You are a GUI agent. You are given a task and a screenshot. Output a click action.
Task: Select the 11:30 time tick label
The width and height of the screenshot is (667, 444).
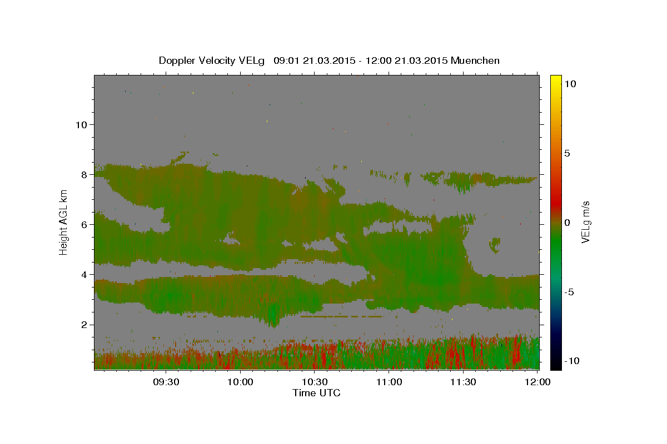(x=463, y=382)
